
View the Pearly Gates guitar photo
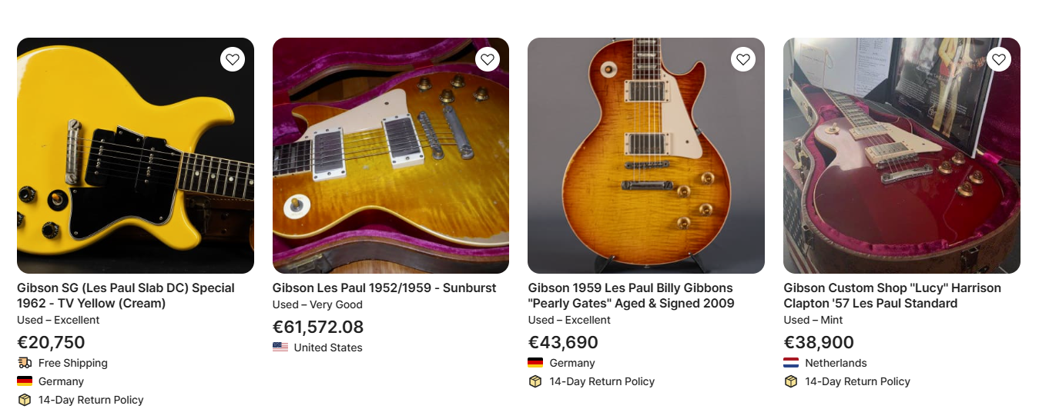(x=646, y=155)
